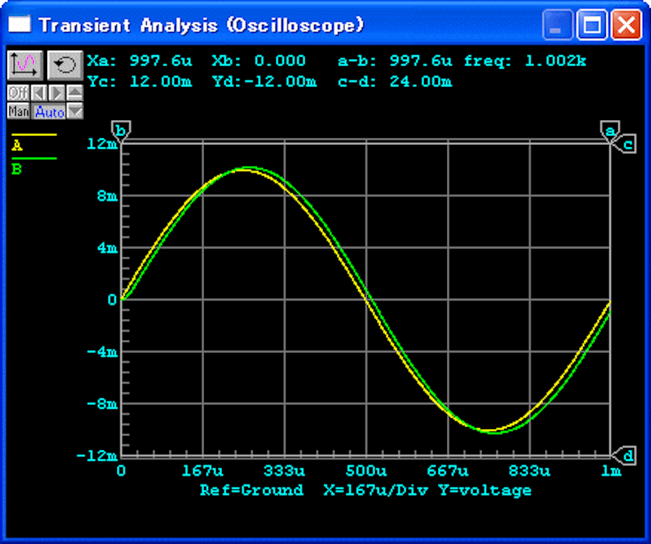Viewport: 651px width, 544px height.
Task: Select horizontal cursor marker d
Action: tap(625, 456)
